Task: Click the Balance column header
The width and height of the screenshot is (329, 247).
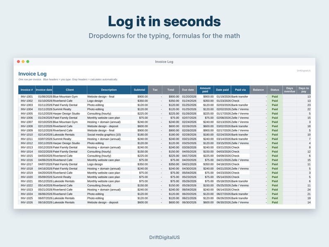Action: point(258,90)
